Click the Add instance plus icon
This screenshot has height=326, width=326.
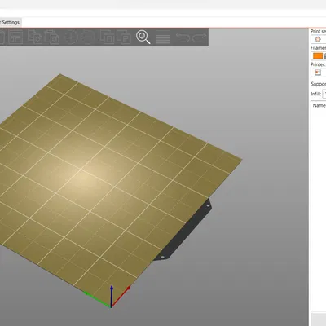(71, 37)
